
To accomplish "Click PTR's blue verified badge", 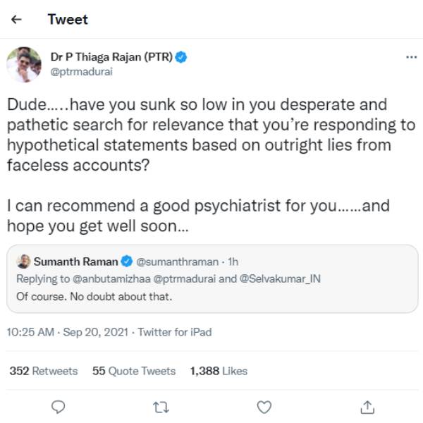I will 180,57.
